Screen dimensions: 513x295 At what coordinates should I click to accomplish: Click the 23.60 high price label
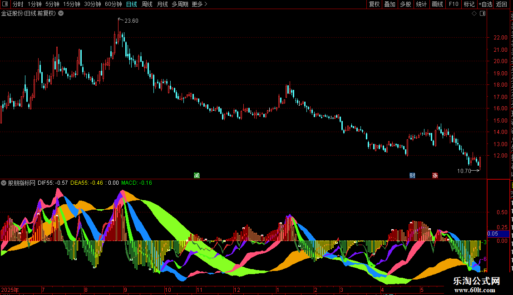click(x=131, y=21)
